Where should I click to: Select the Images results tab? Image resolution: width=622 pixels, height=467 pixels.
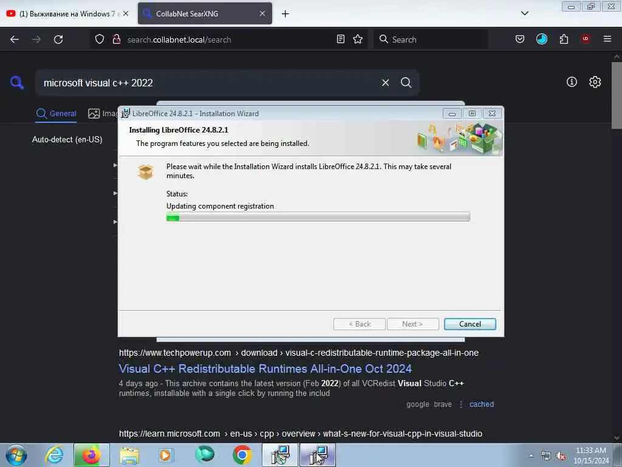[x=102, y=114]
